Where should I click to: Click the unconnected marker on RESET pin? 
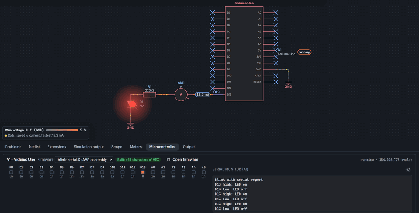tap(276, 82)
